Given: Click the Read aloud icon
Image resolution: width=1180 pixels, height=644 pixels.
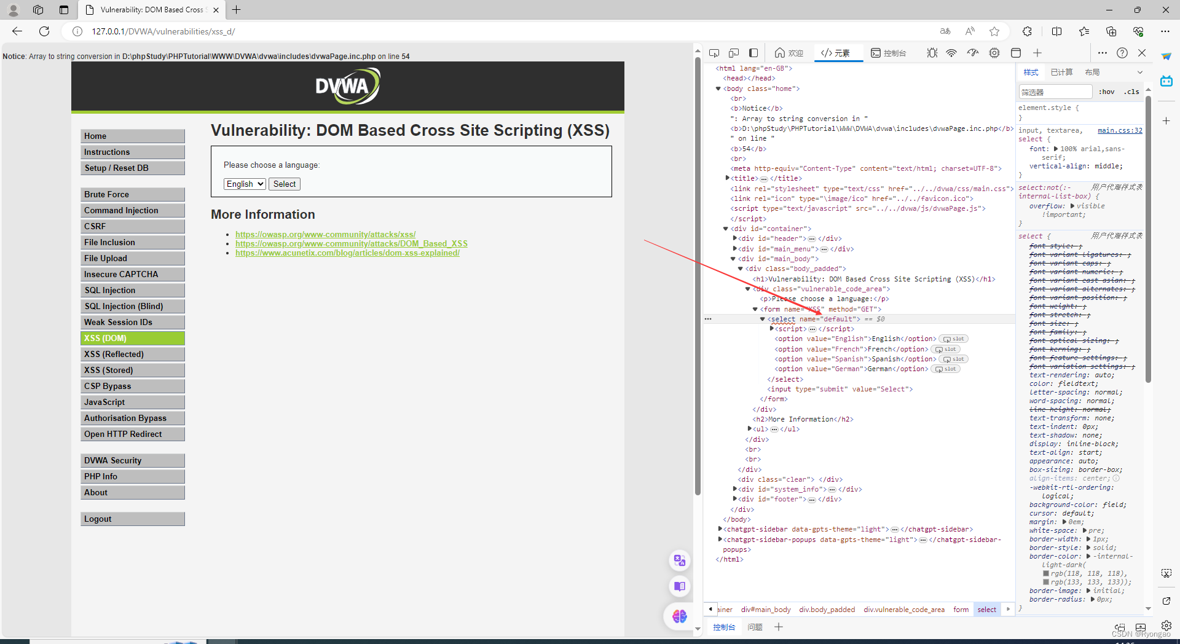Looking at the screenshot, I should (970, 31).
